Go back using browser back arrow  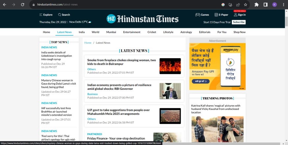pos(5,5)
